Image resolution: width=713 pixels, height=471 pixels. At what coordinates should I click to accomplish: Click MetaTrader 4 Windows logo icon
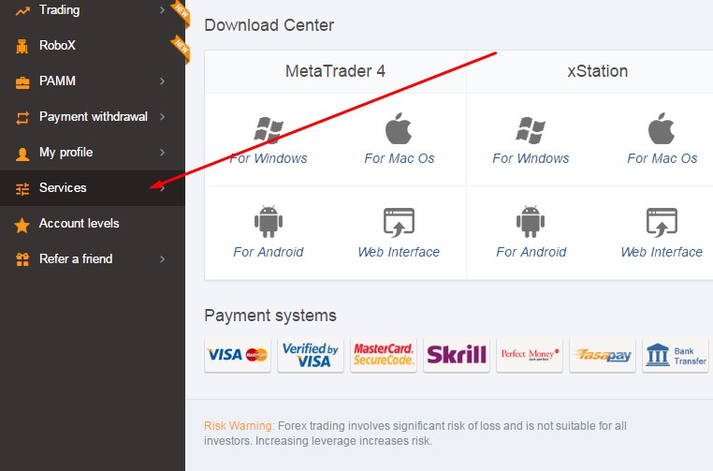(x=269, y=130)
